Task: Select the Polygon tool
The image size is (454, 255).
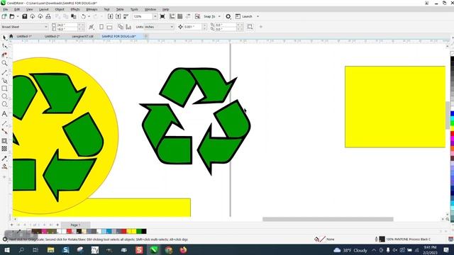Action: click(x=4, y=104)
